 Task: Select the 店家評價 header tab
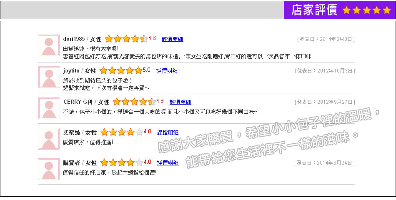(314, 10)
